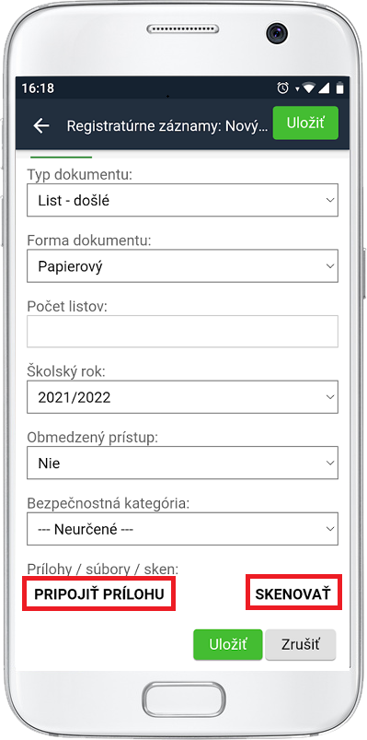Focus the Počet listov input field
367x740 pixels.
point(182,332)
